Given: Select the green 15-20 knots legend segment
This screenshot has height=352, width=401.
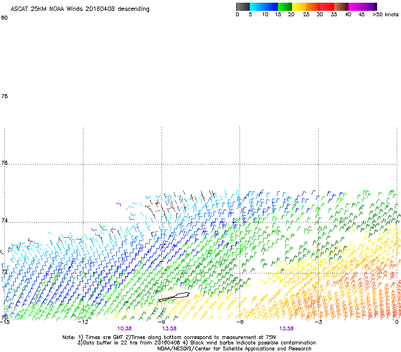Looking at the screenshot, I should [285, 6].
